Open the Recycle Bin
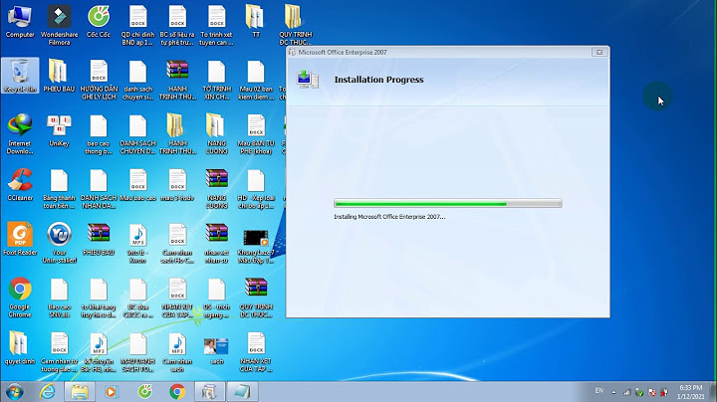Screen dimensions: 717x402 point(20,77)
